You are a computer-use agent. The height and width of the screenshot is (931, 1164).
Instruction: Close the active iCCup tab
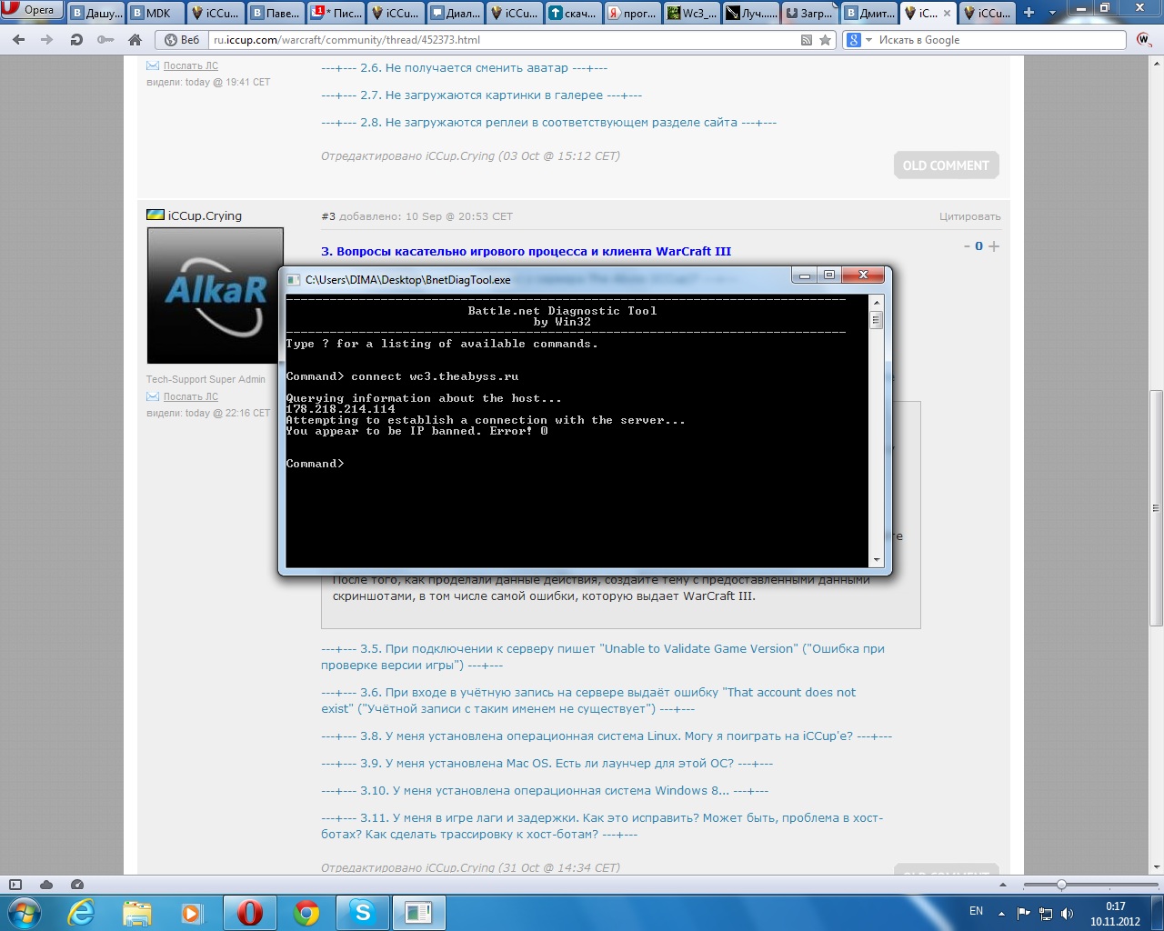click(x=948, y=13)
